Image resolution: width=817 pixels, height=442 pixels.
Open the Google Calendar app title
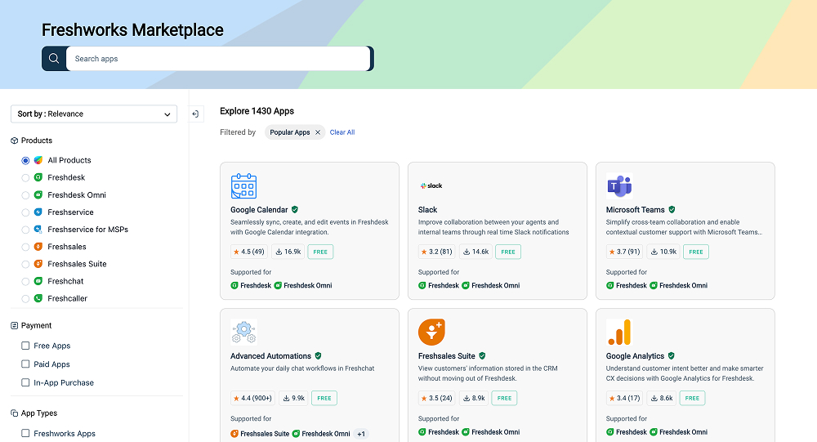(x=259, y=209)
